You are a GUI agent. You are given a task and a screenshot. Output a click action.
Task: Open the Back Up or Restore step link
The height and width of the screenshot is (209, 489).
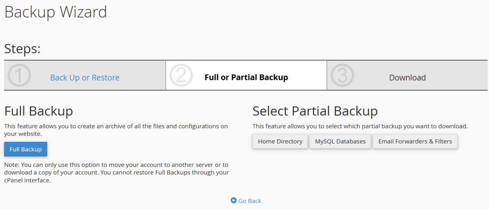coord(85,77)
